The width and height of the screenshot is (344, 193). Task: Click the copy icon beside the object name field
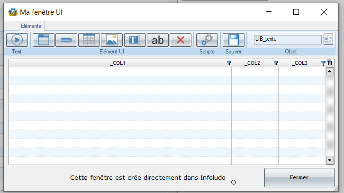click(328, 39)
